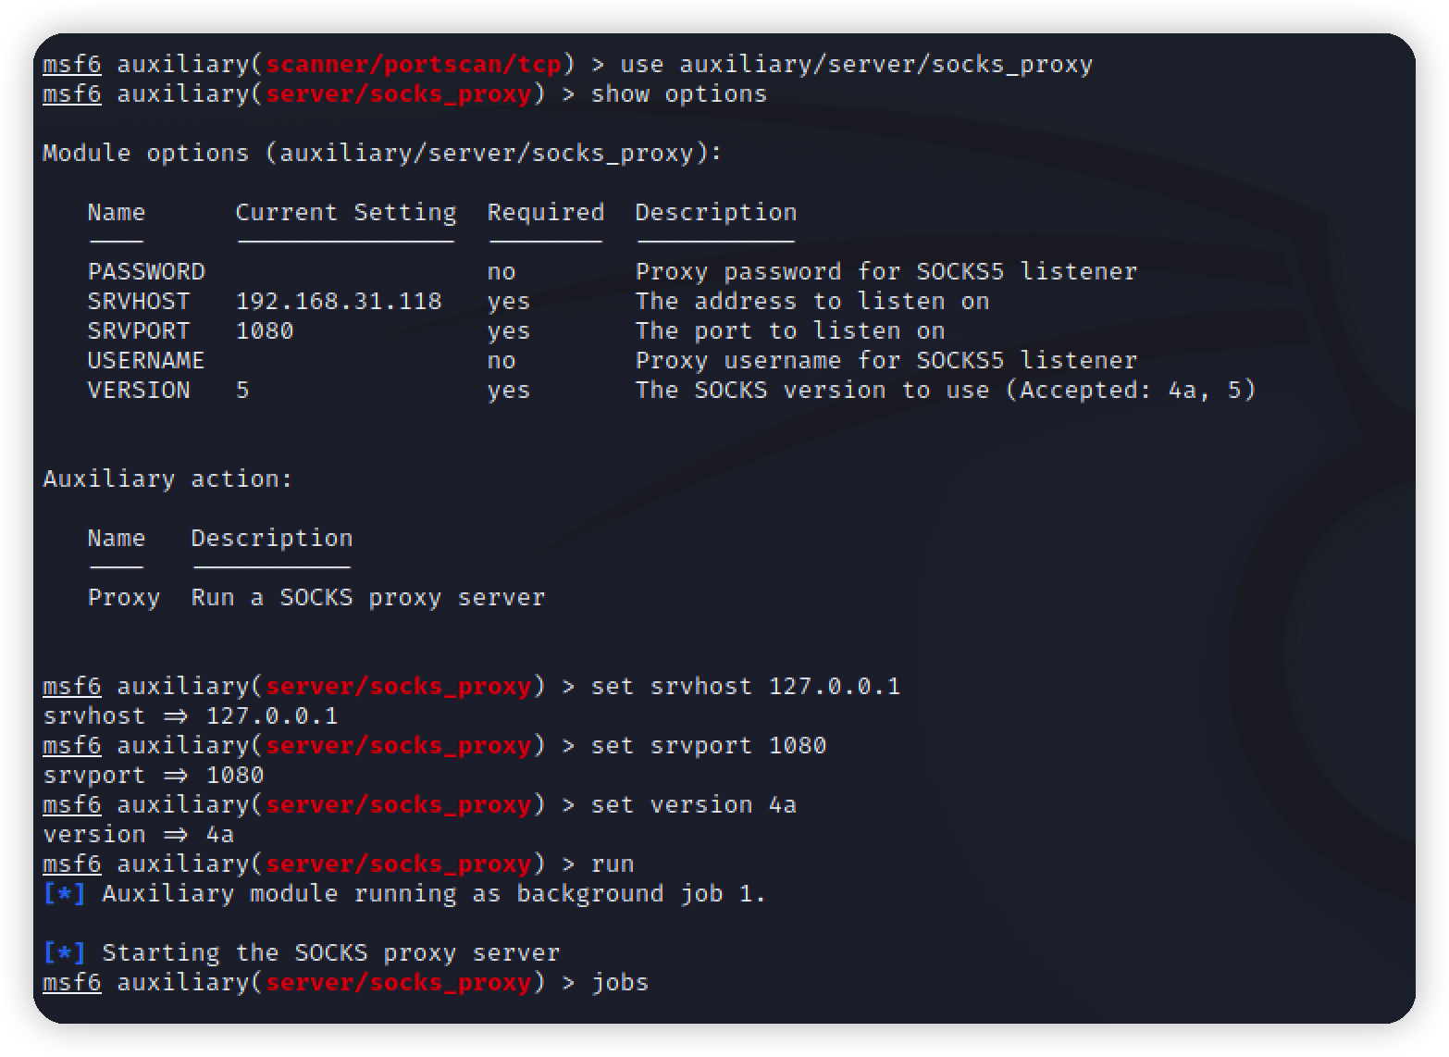Click the 'Proxy' action name
This screenshot has height=1057, width=1449.
pyautogui.click(x=124, y=598)
